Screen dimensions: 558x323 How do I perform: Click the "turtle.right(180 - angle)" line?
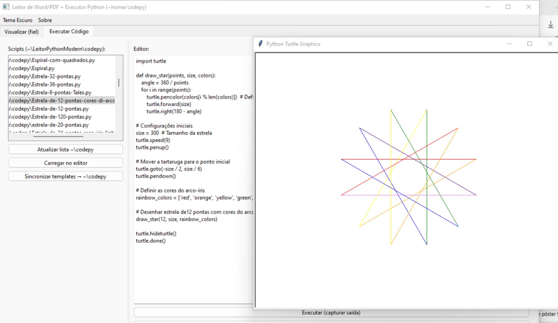[x=174, y=111]
